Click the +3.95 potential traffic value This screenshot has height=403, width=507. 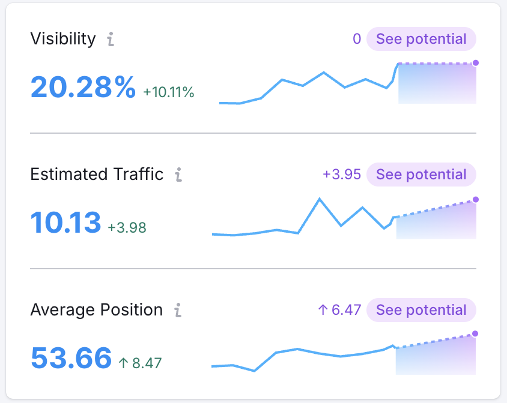coord(341,175)
